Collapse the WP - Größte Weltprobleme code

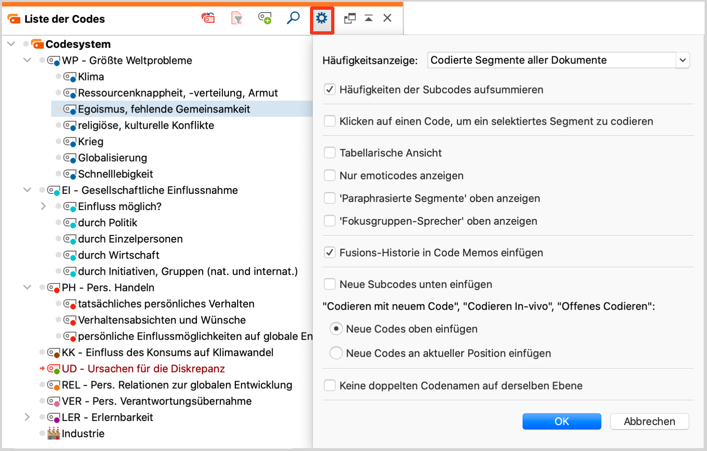27,61
